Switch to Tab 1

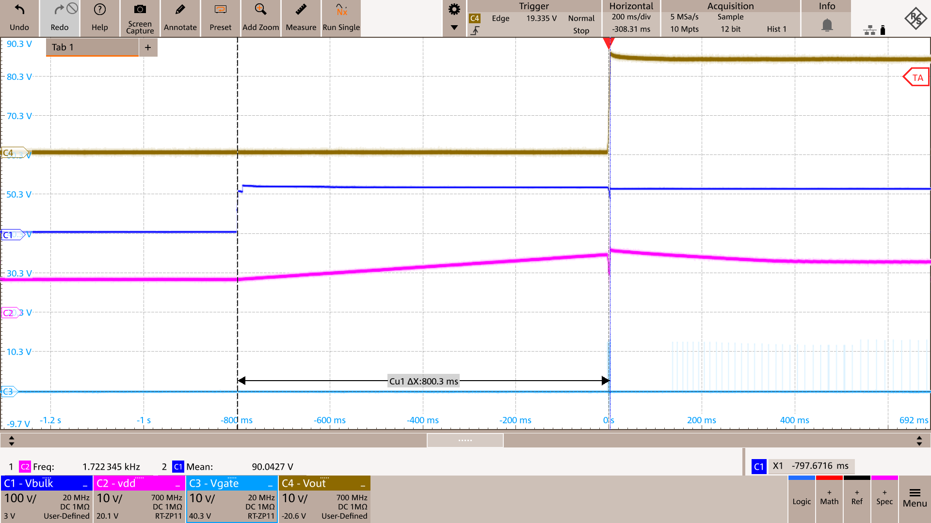(x=91, y=47)
